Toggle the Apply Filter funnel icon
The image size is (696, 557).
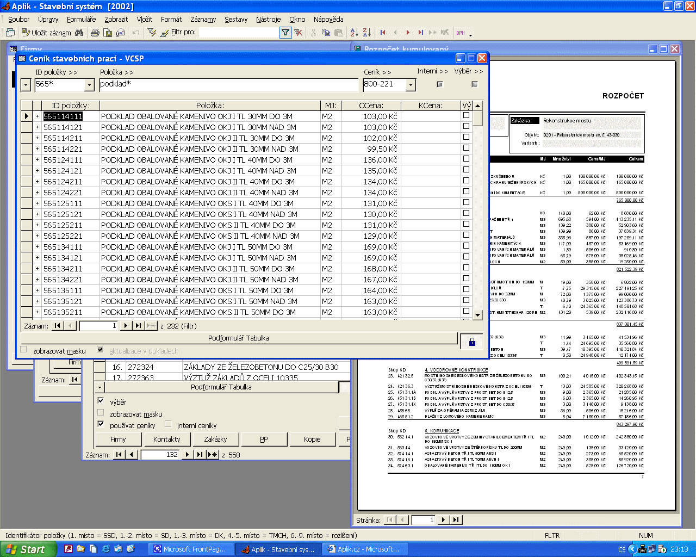pyautogui.click(x=285, y=33)
